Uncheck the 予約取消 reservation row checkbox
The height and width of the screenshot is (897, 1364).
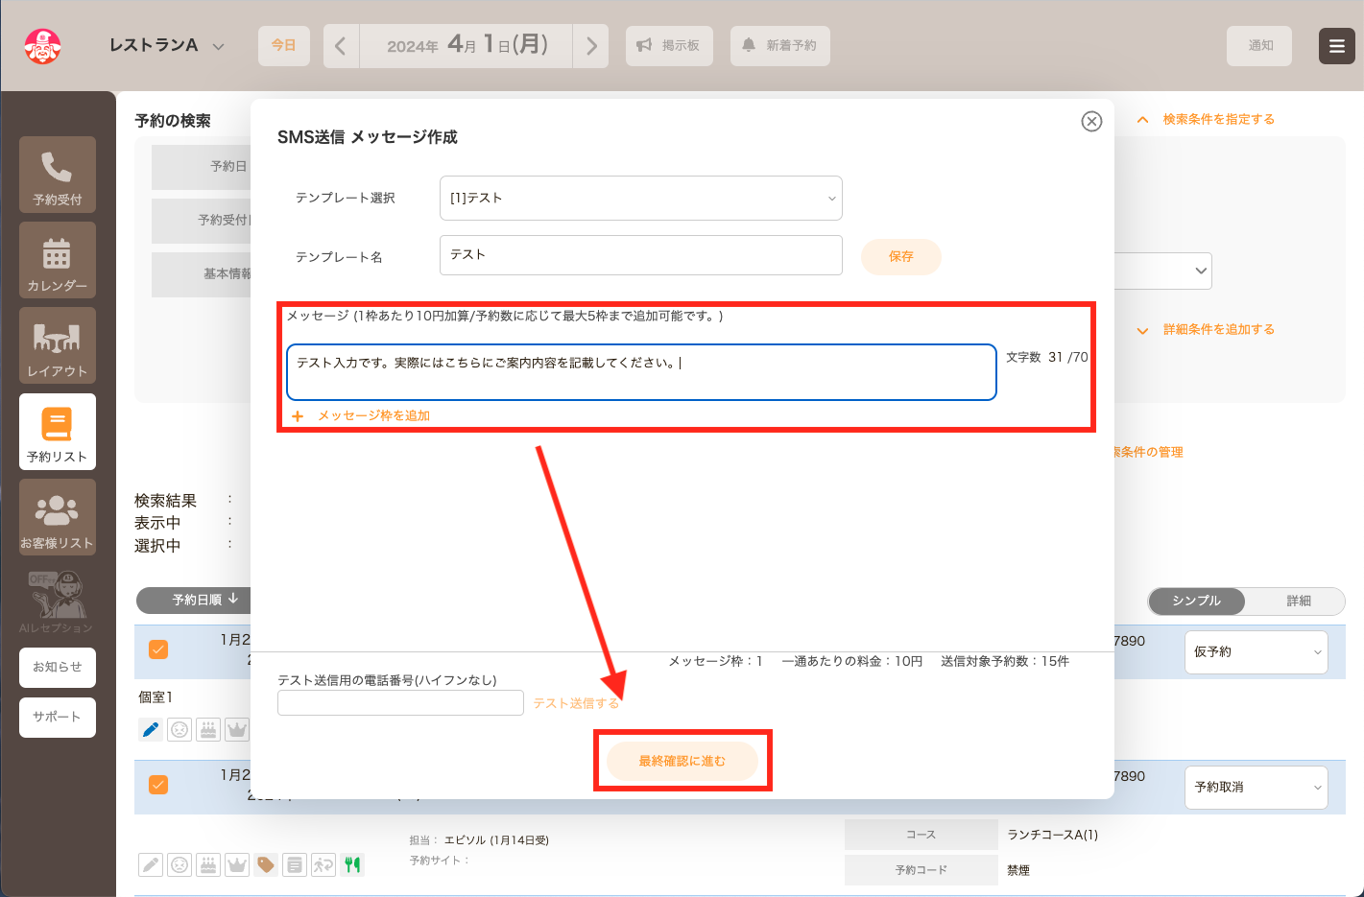pos(158,785)
